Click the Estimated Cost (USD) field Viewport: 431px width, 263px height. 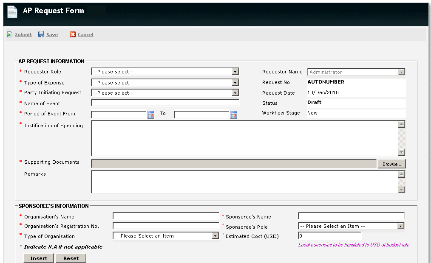click(x=329, y=235)
